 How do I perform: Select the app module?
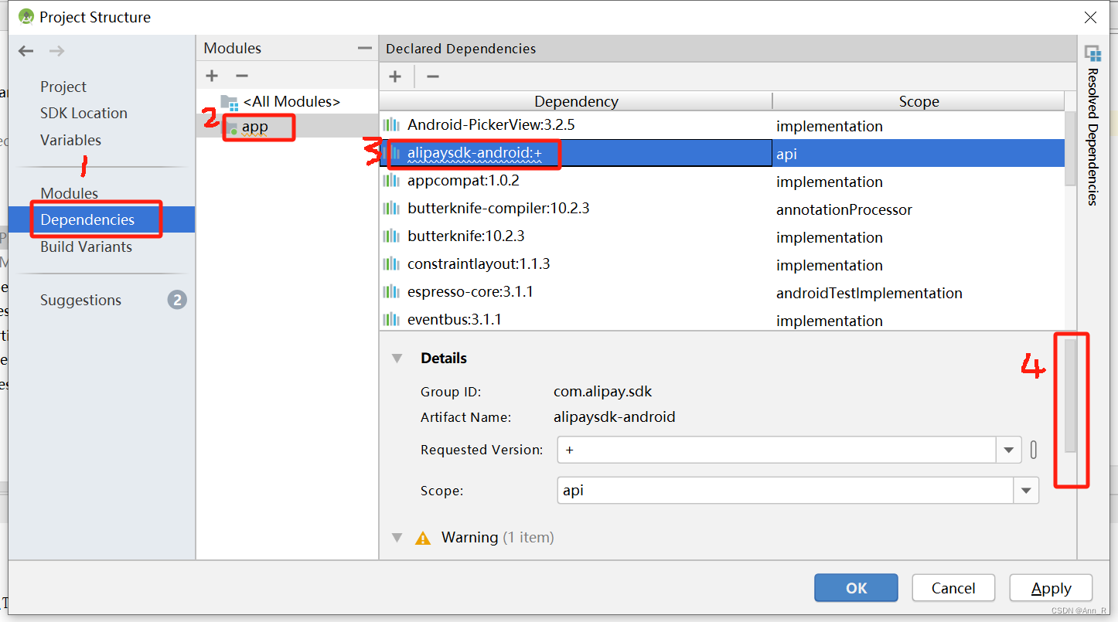pyautogui.click(x=255, y=127)
